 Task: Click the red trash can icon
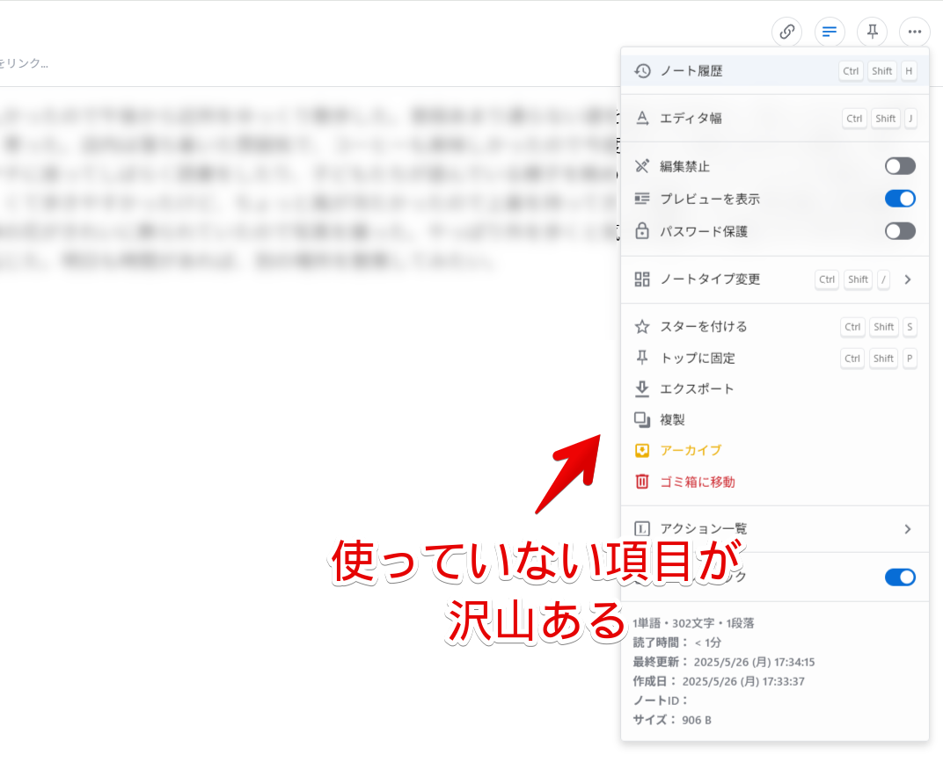[642, 482]
